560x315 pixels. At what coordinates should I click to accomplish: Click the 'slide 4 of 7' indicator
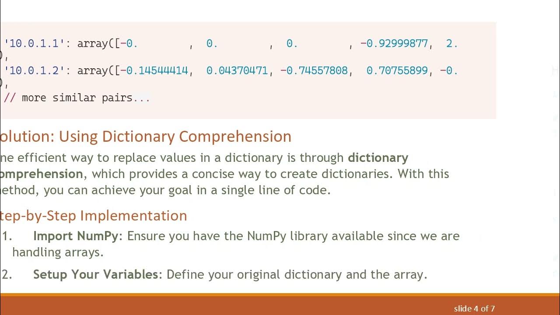click(474, 309)
